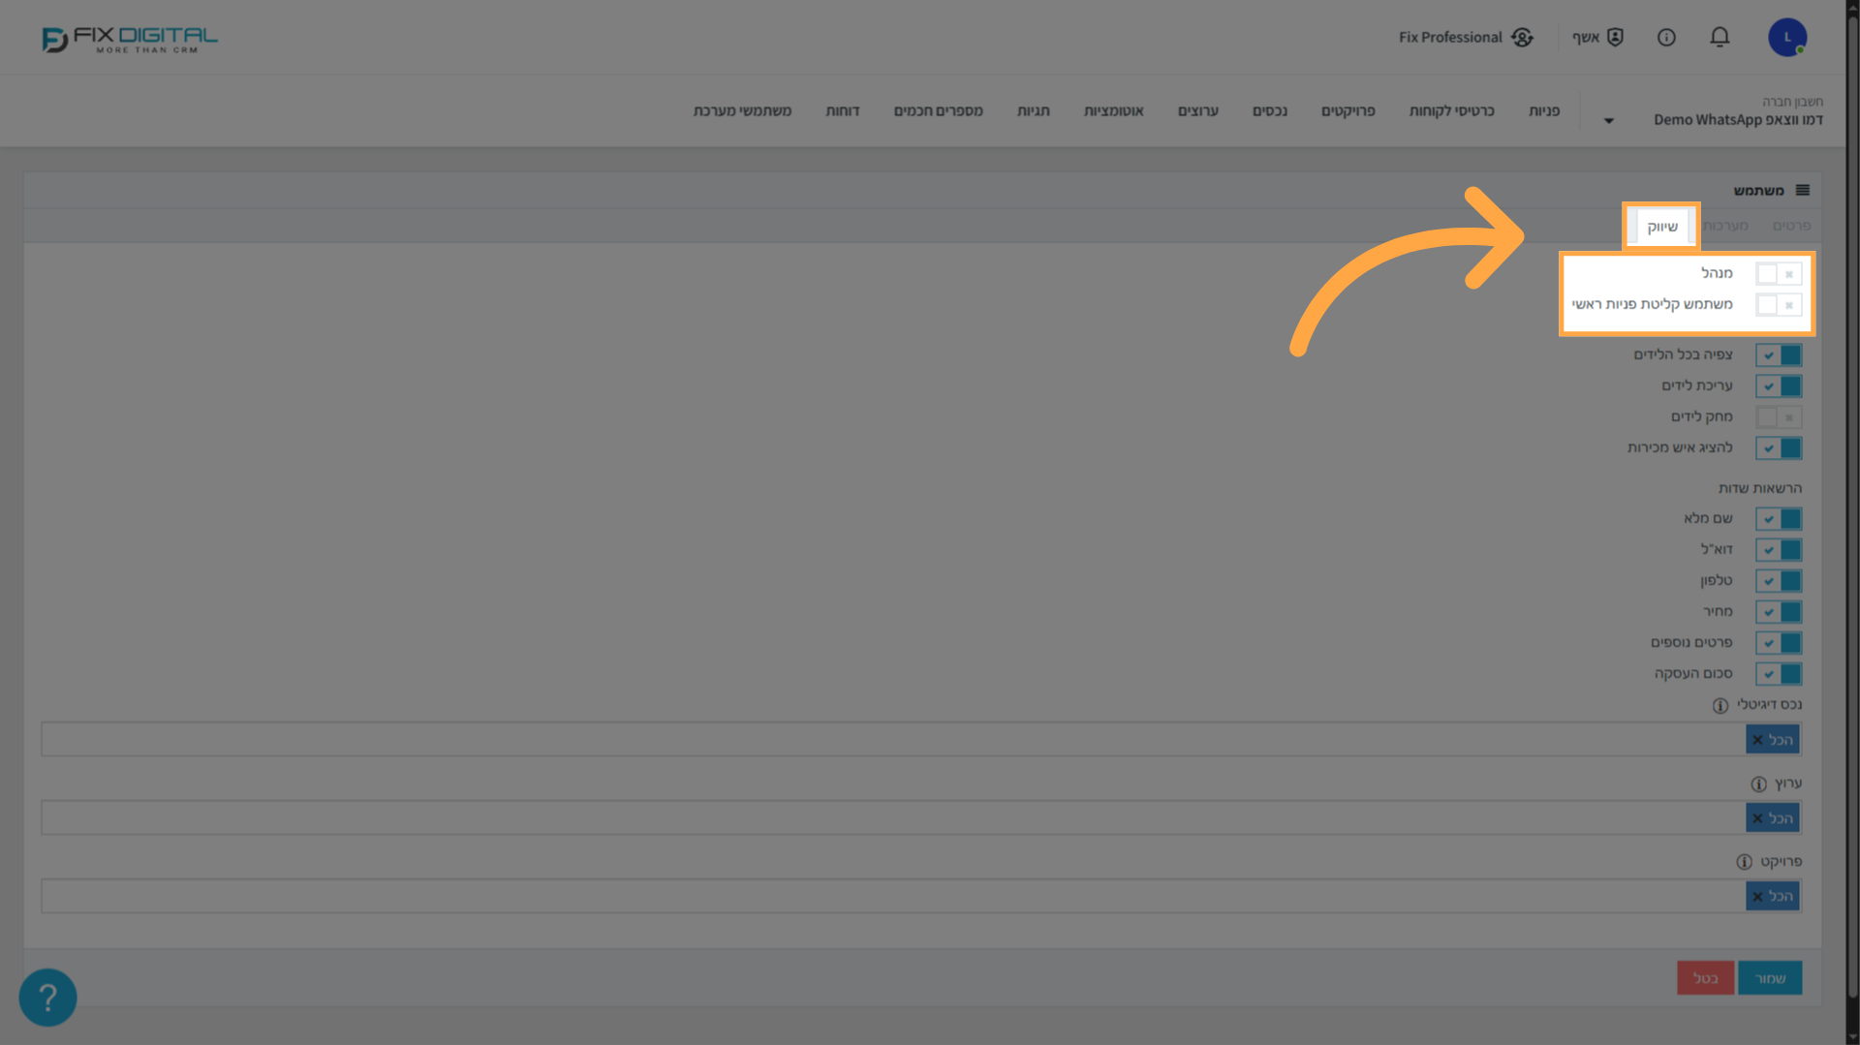Viewport: 1860px width, 1045px height.
Task: Open the נכס דיגיטלי selection field
Action: coord(921,739)
